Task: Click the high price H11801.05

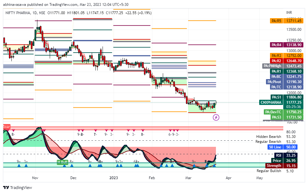Action: (x=76, y=13)
